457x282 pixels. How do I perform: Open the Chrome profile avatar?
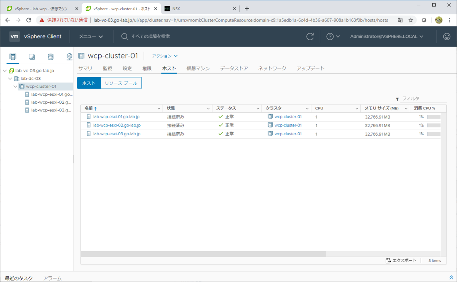[439, 20]
